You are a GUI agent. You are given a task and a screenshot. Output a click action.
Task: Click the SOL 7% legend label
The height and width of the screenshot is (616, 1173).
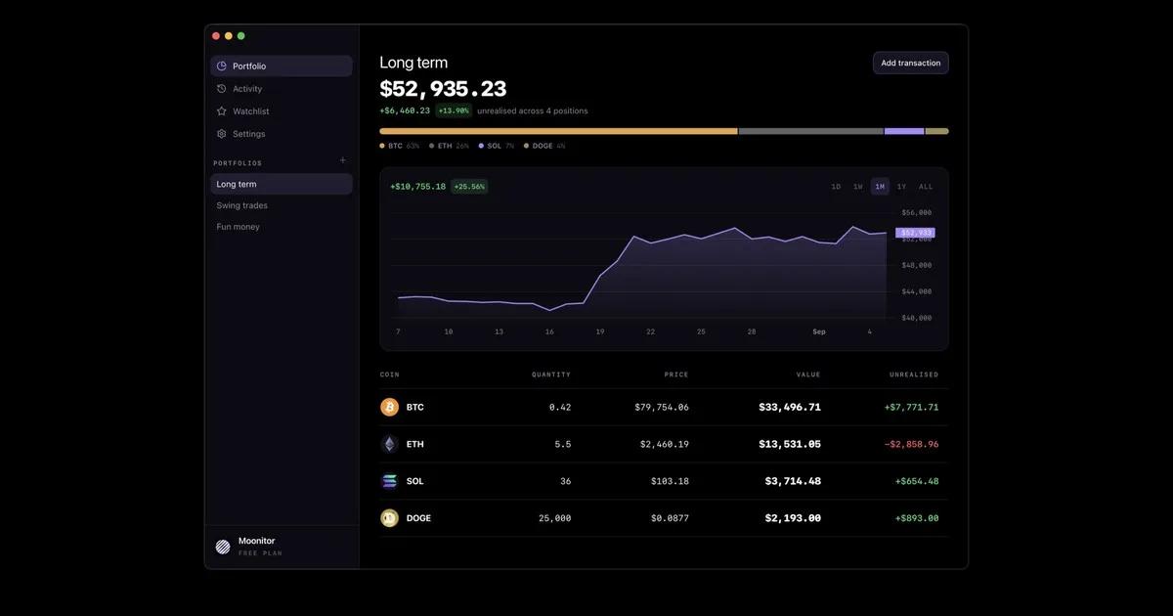(x=497, y=146)
